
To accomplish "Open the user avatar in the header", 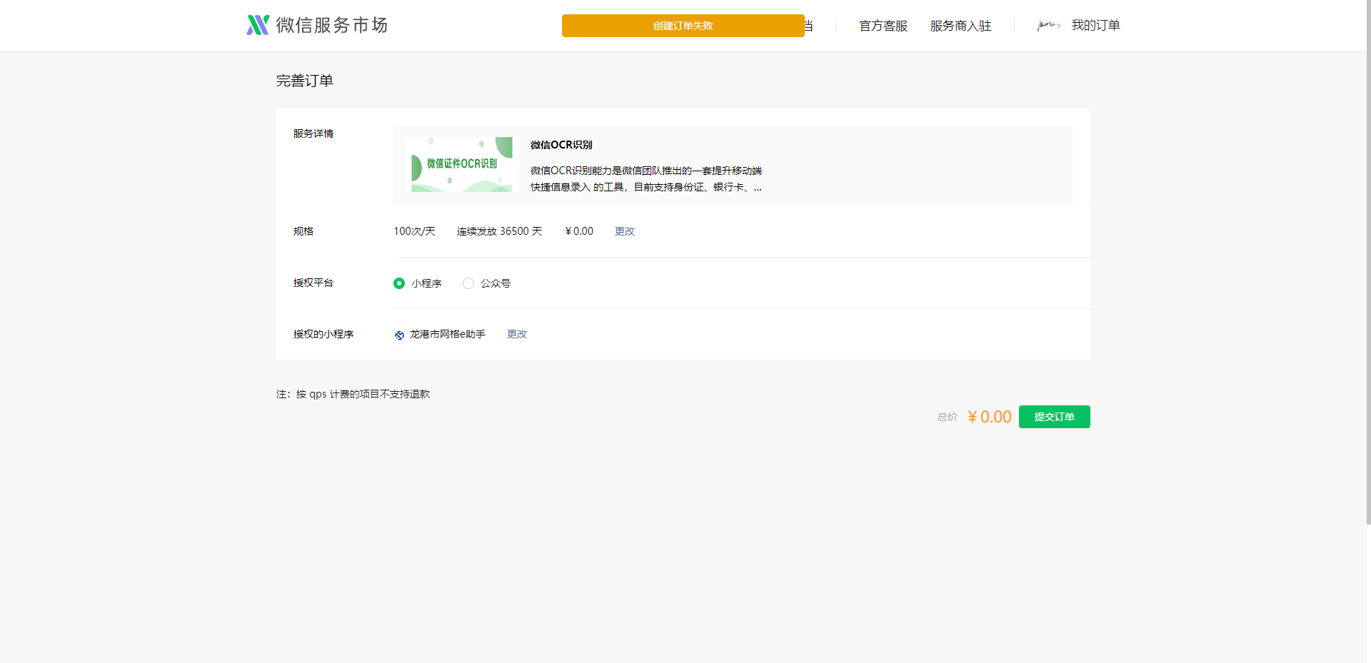I will click(1048, 26).
